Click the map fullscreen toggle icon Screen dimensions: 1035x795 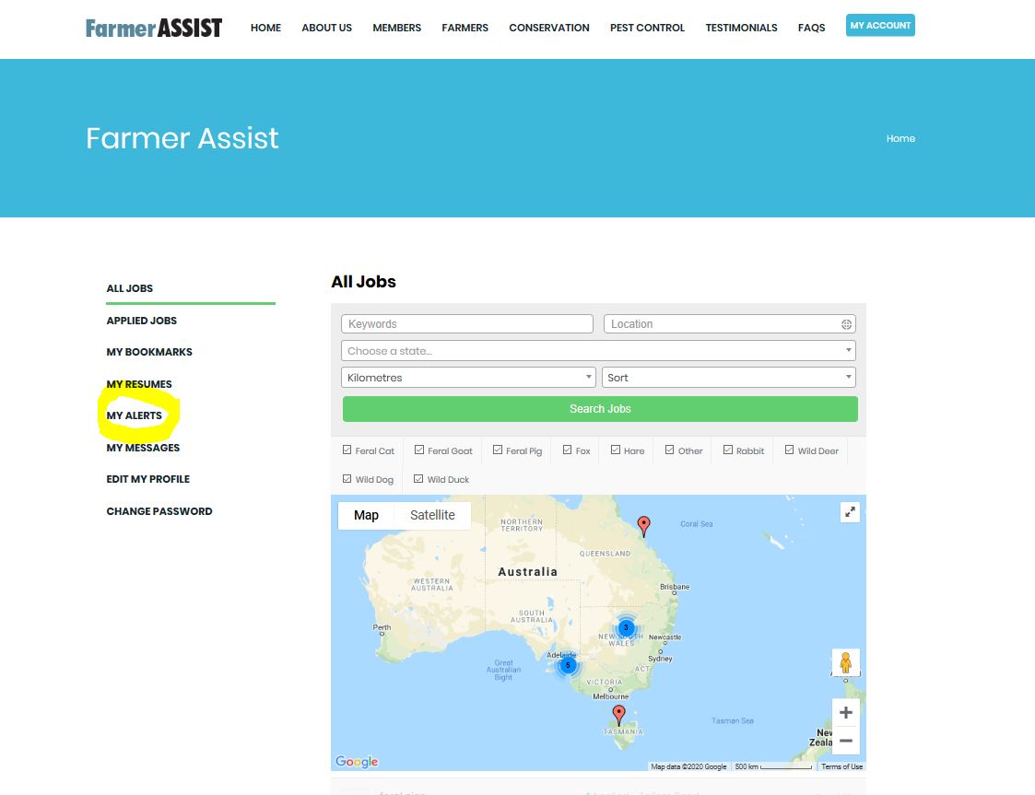[x=850, y=512]
